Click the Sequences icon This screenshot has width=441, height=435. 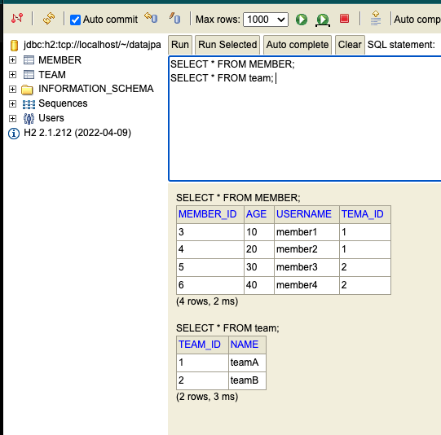point(29,104)
